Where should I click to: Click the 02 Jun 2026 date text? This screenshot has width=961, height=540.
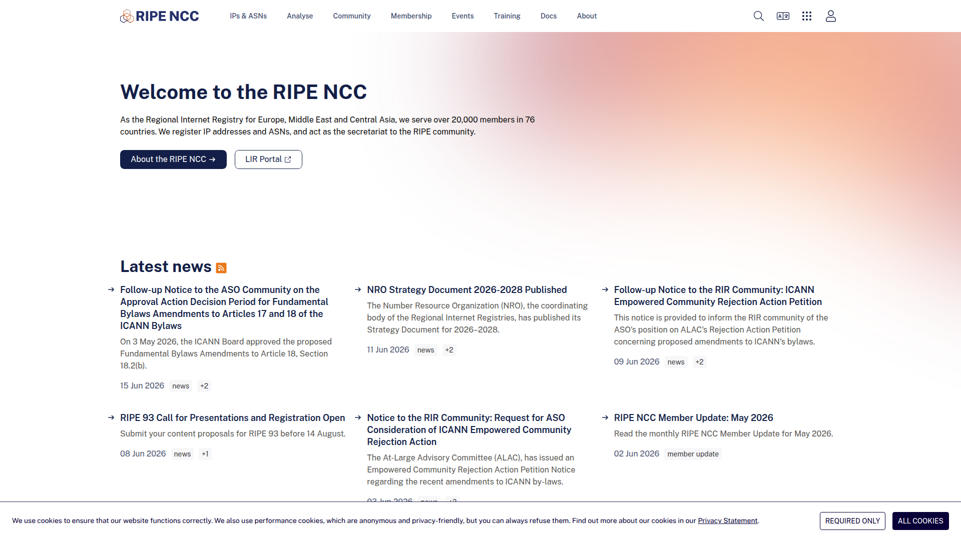(x=637, y=454)
